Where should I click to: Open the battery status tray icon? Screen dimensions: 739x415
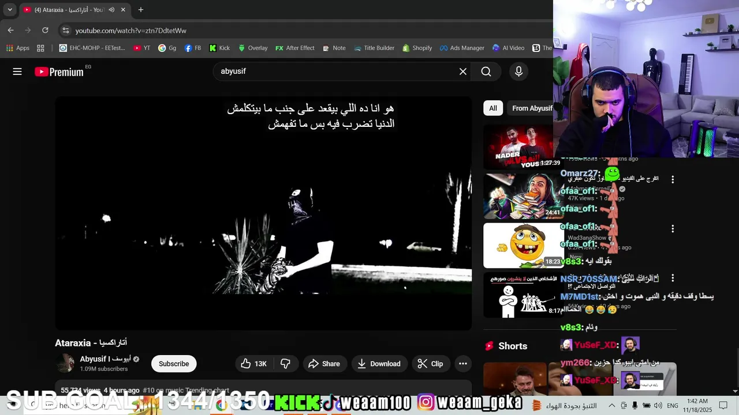tap(647, 405)
